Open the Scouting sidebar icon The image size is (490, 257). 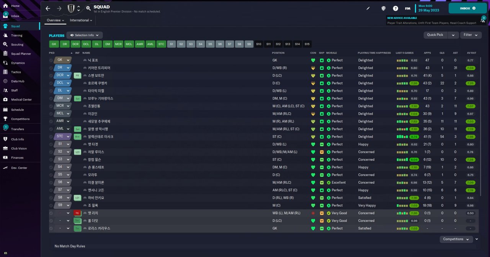[x=5, y=44]
